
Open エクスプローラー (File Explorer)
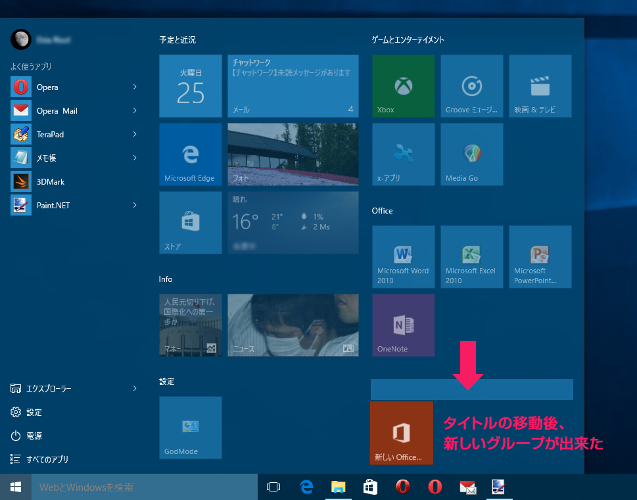coord(73,388)
